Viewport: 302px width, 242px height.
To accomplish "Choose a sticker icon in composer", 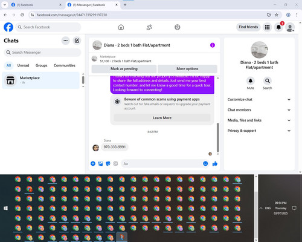I will (108, 163).
